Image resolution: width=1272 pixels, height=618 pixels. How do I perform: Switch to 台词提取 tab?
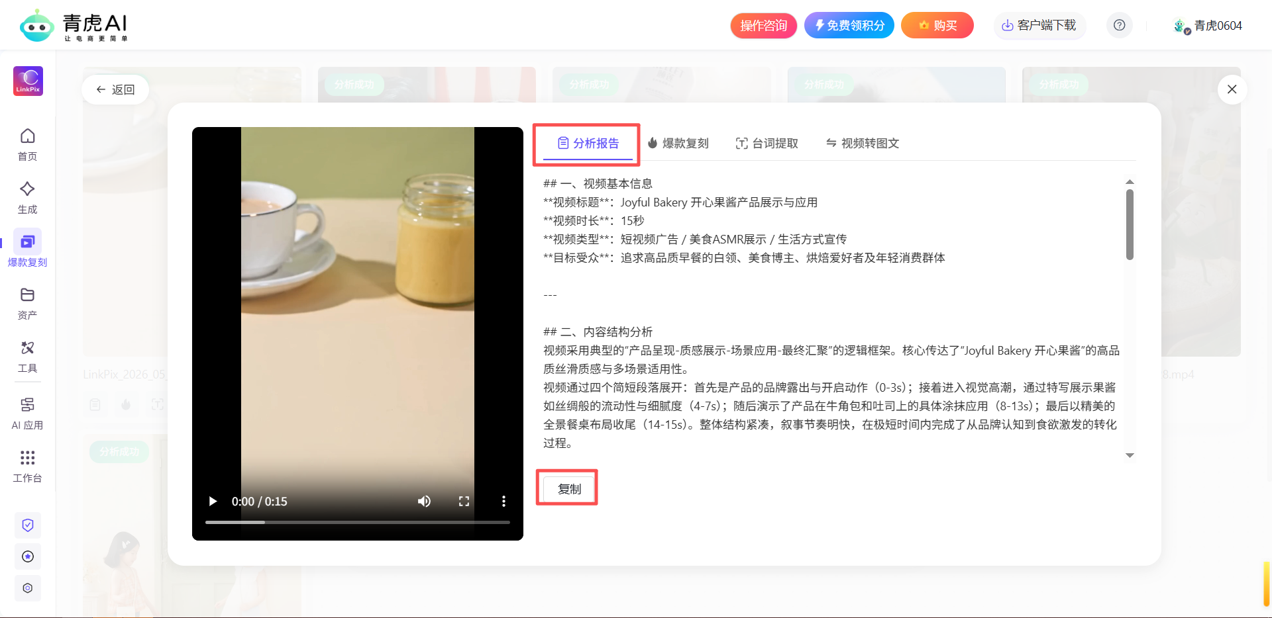[767, 144]
